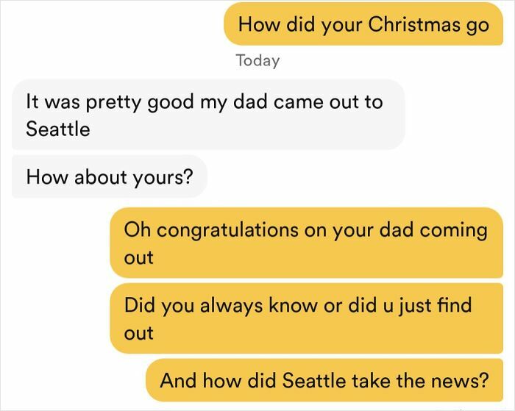Tap the "How about yours?" message bubble

pyautogui.click(x=109, y=177)
